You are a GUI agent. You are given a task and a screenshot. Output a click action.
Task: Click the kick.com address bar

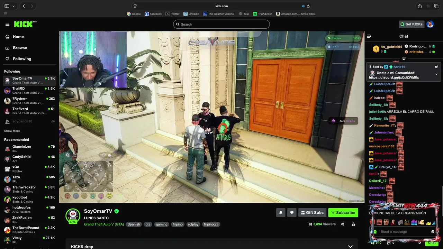point(221,6)
